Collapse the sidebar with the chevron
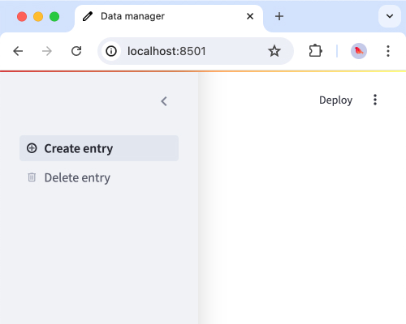 (164, 101)
